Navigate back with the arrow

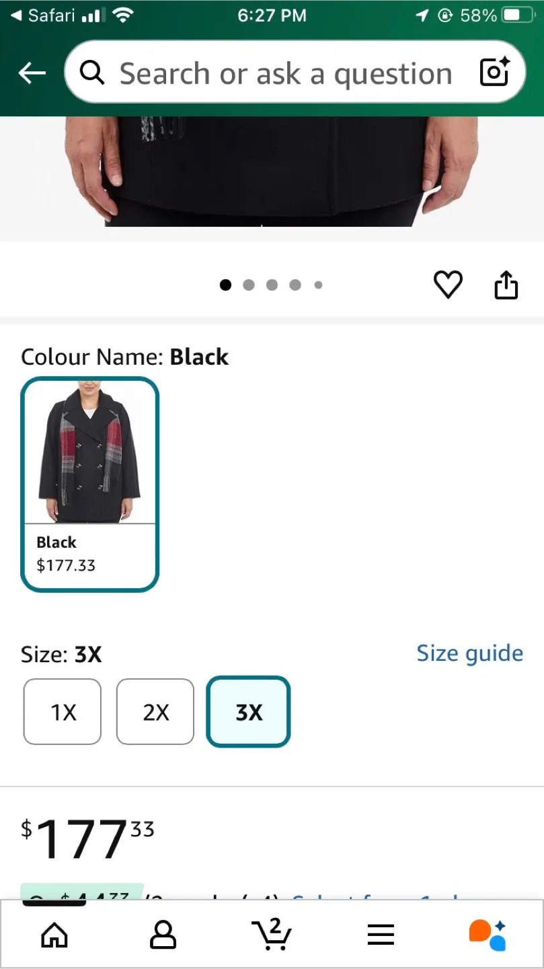pos(32,73)
